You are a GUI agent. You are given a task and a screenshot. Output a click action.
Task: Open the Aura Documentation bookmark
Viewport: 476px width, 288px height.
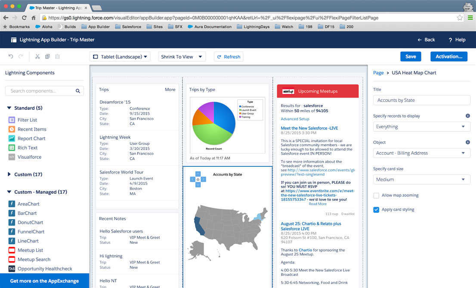pos(210,27)
